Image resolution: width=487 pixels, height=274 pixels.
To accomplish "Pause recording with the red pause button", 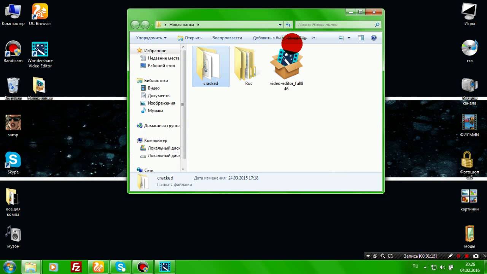I will pos(458,256).
